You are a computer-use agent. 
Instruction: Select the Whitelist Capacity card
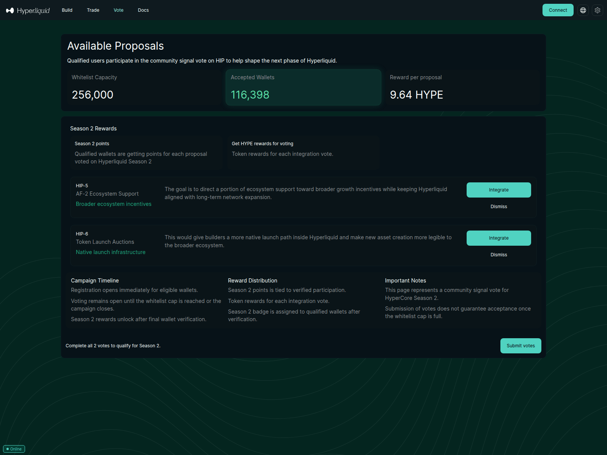coord(144,87)
